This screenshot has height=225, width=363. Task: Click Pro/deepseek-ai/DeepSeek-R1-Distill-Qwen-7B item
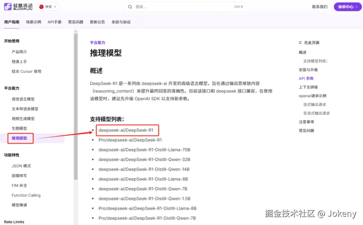[x=147, y=218]
